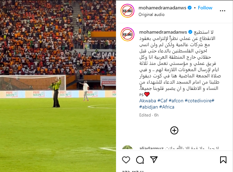The height and width of the screenshot is (172, 233).
Task: Open mohamedramadanws username in the header
Action: (162, 8)
